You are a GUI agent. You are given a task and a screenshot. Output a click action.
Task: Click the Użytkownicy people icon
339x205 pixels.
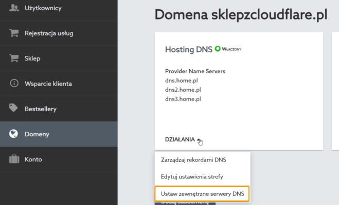(x=14, y=8)
